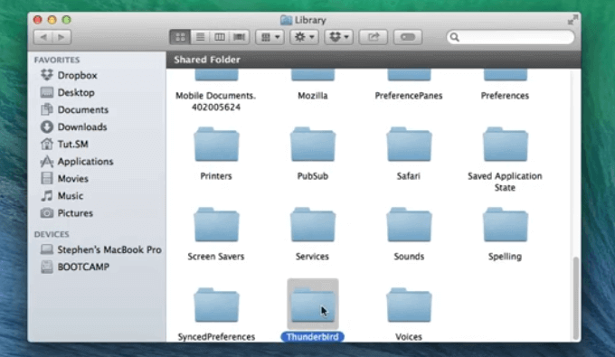Click the Edit Tags toolbar button
615x357 pixels.
[x=408, y=37]
